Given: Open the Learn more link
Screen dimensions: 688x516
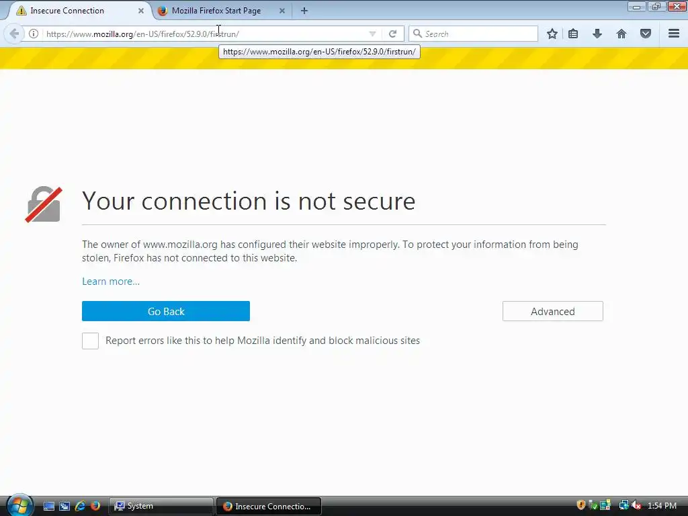Looking at the screenshot, I should click(x=111, y=282).
